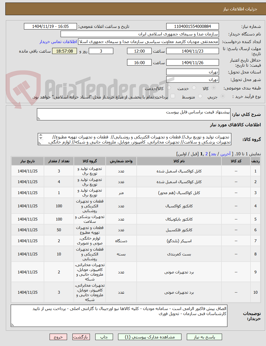
Task: Open the اطلاعات تماس خریدار link
Action: (x=58, y=42)
